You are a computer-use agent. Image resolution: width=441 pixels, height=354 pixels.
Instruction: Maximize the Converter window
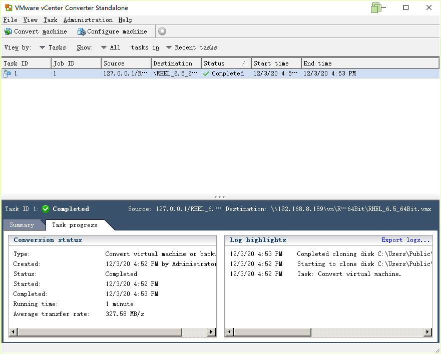click(x=406, y=7)
